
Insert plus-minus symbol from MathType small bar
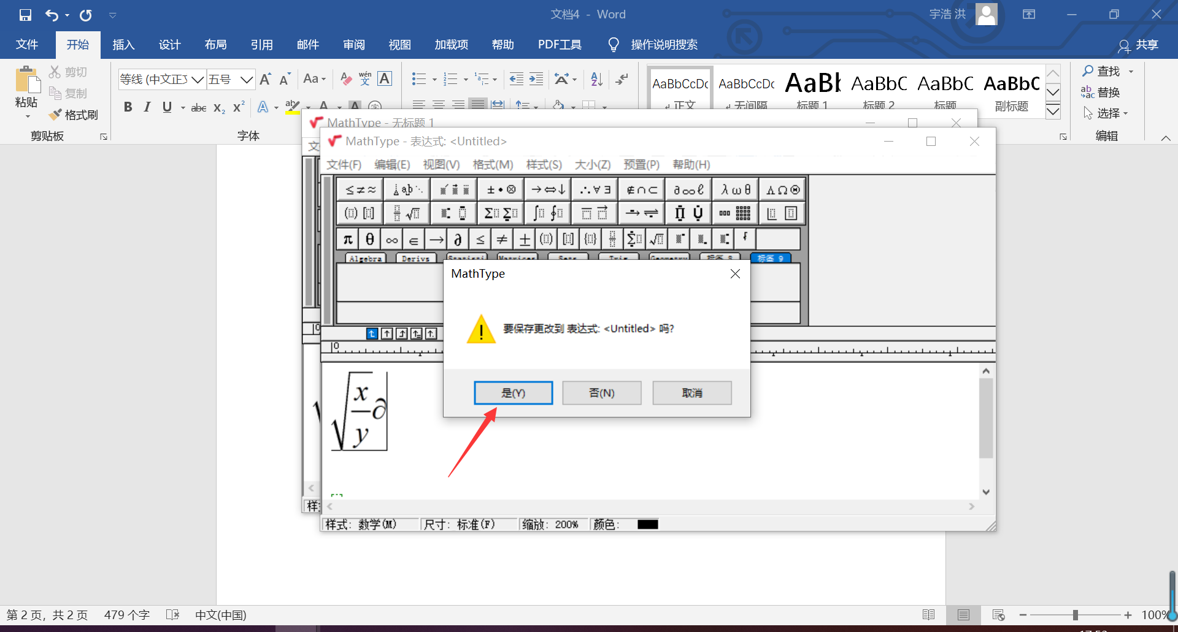click(525, 239)
